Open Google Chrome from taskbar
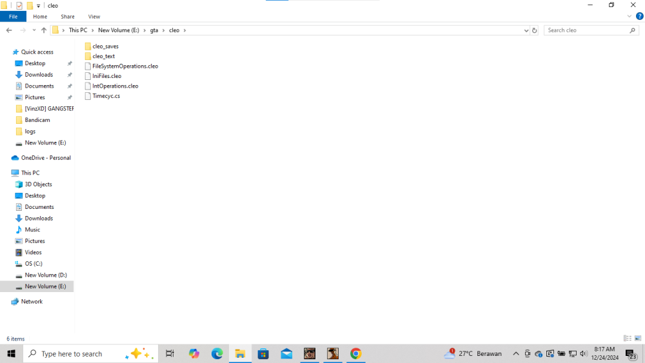The width and height of the screenshot is (645, 363). 356,353
